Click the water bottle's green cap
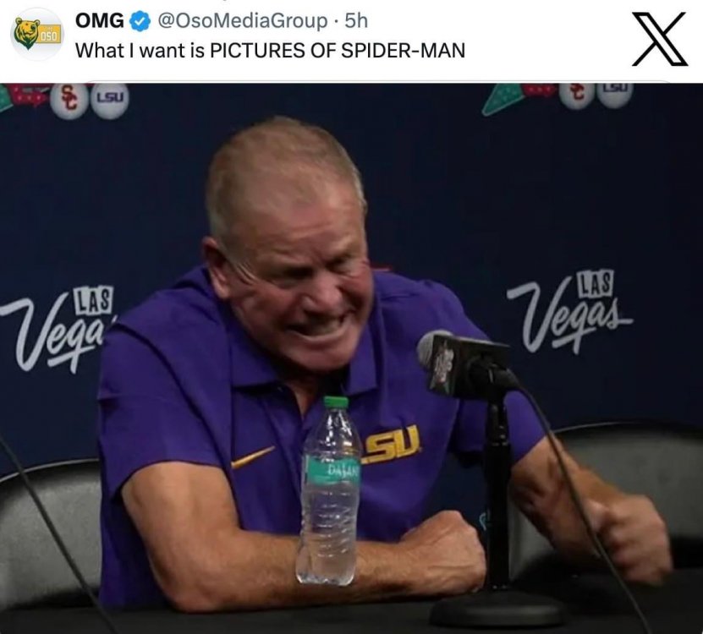Viewport: 703px width, 634px height. coord(336,402)
